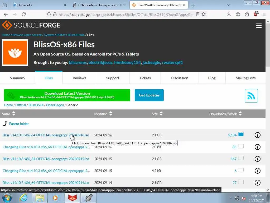The image size is (270, 203).
Task: Download Bliss opengapps 20240915.iso
Action: click(46, 159)
